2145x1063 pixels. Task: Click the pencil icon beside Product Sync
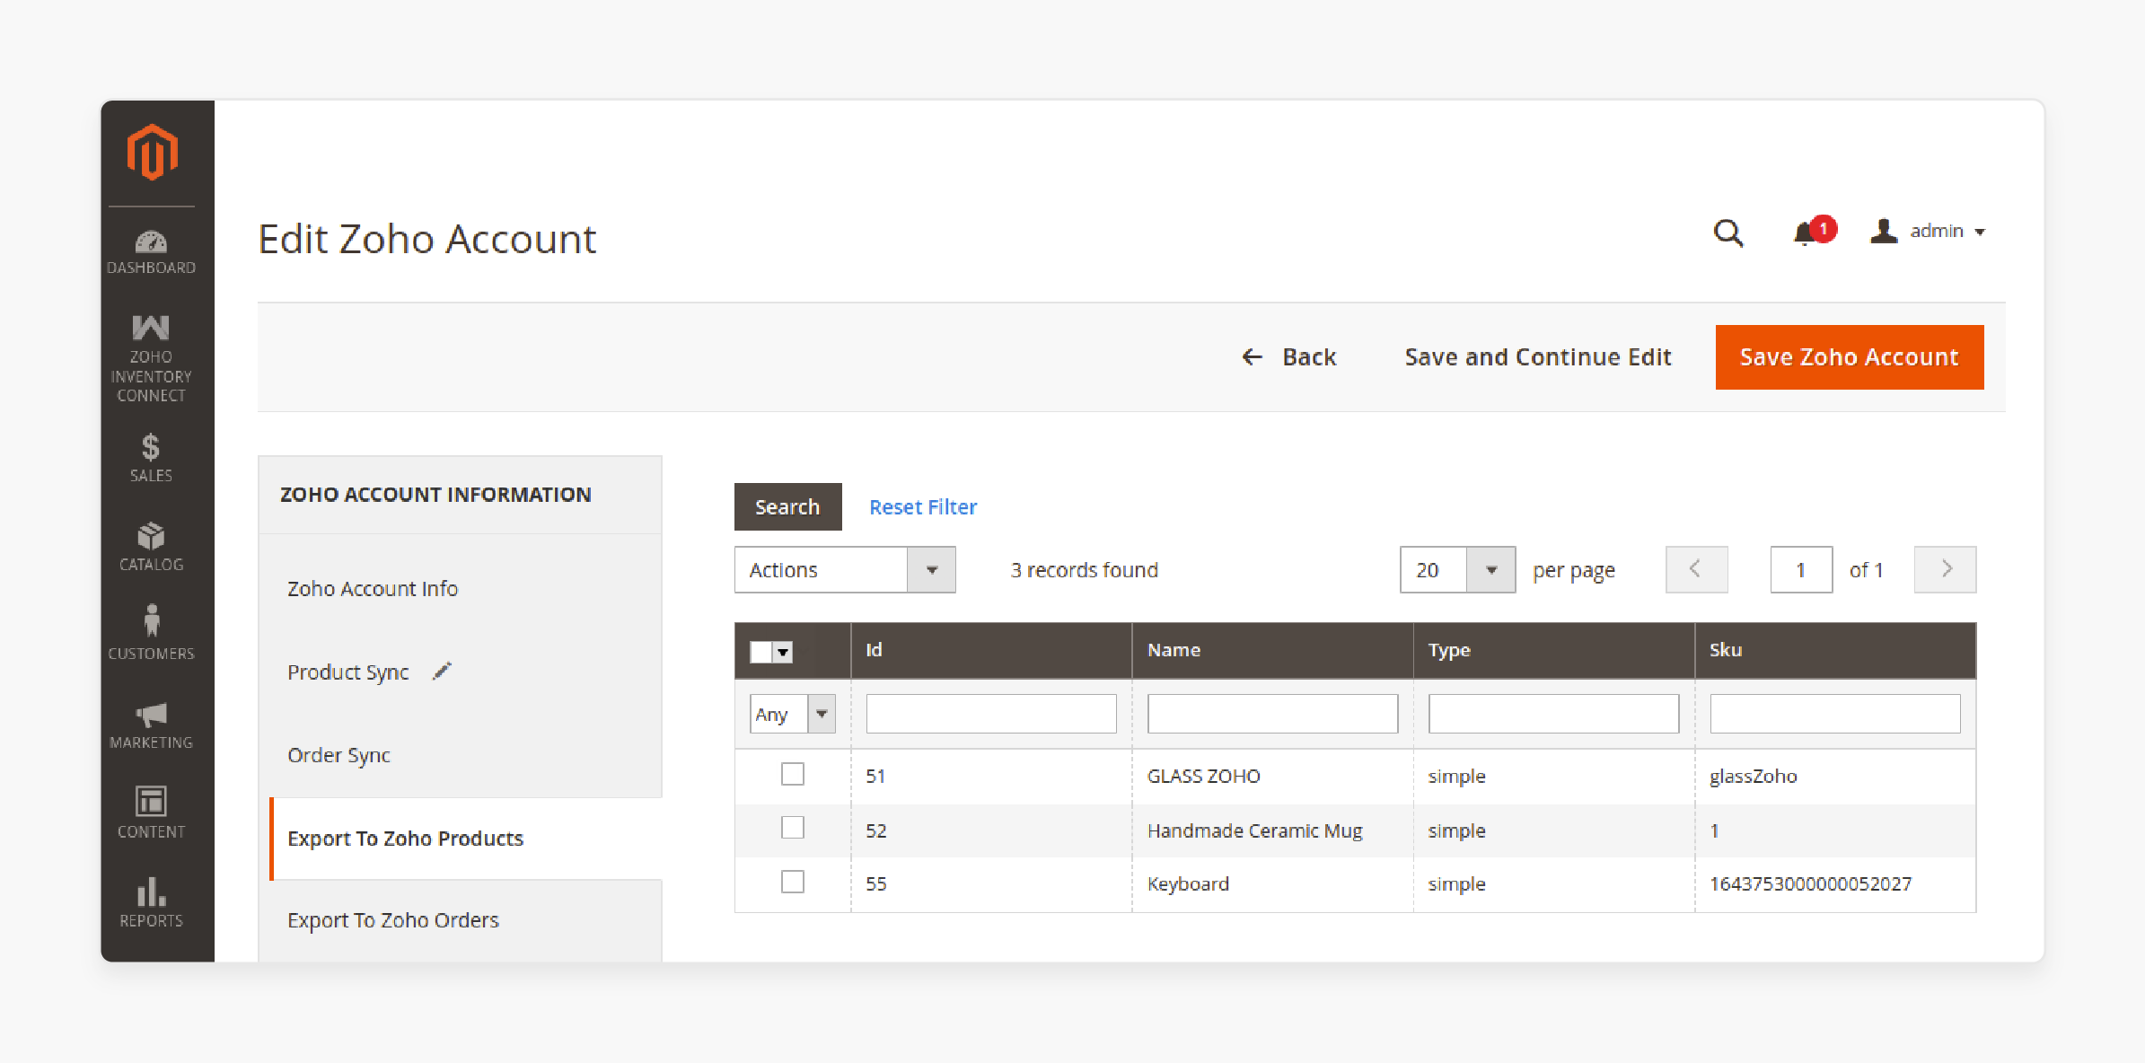pyautogui.click(x=442, y=671)
